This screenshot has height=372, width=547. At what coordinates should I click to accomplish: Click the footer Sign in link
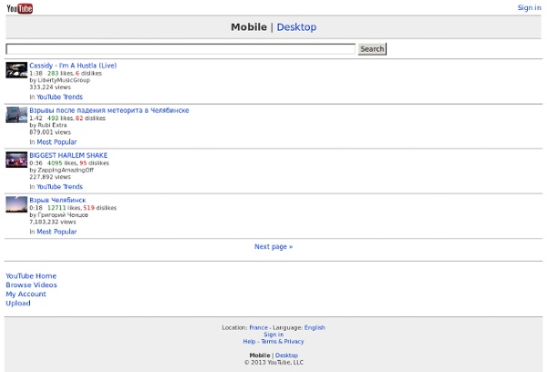(273, 335)
